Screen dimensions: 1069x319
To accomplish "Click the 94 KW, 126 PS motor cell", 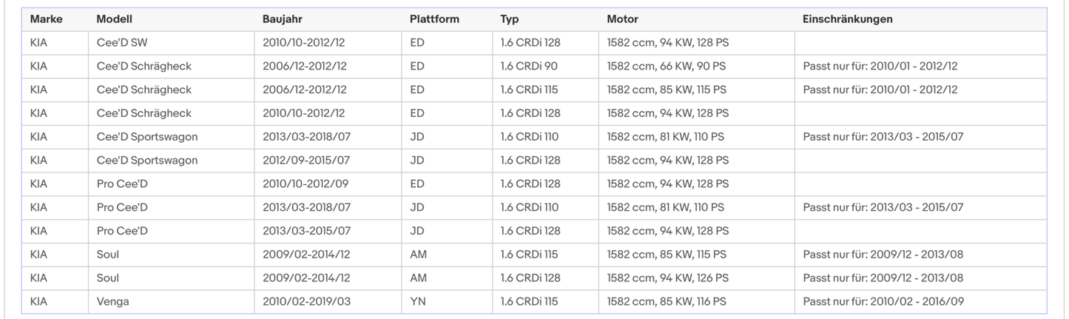I will (x=667, y=278).
